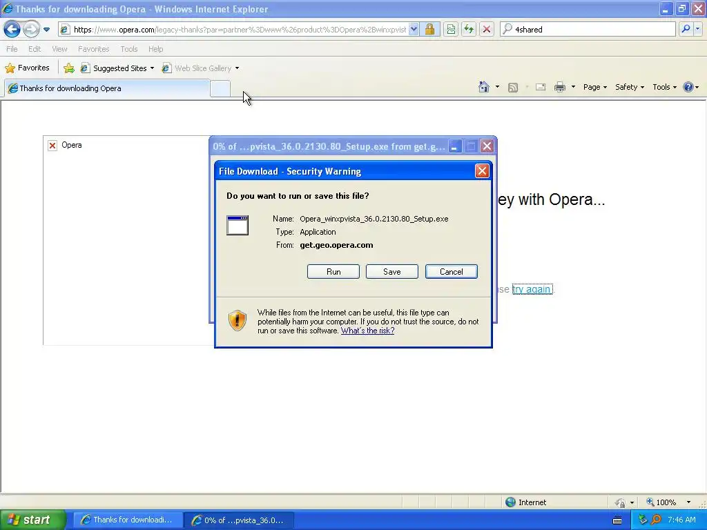Refresh the page with the green arrows icon
This screenshot has width=707, height=530.
[x=469, y=30]
